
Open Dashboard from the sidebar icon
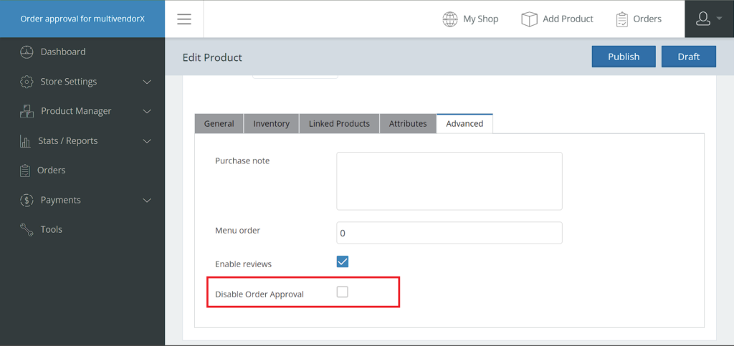click(27, 52)
